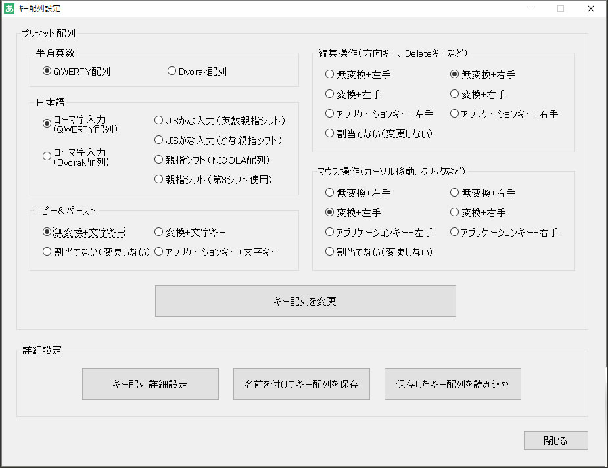
Task: Select JISかな入力(かな親指シフト)
Action: 158,139
